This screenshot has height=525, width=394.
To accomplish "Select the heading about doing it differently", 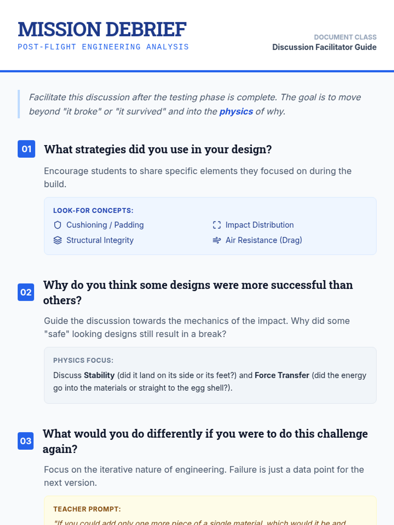I will coord(205,441).
